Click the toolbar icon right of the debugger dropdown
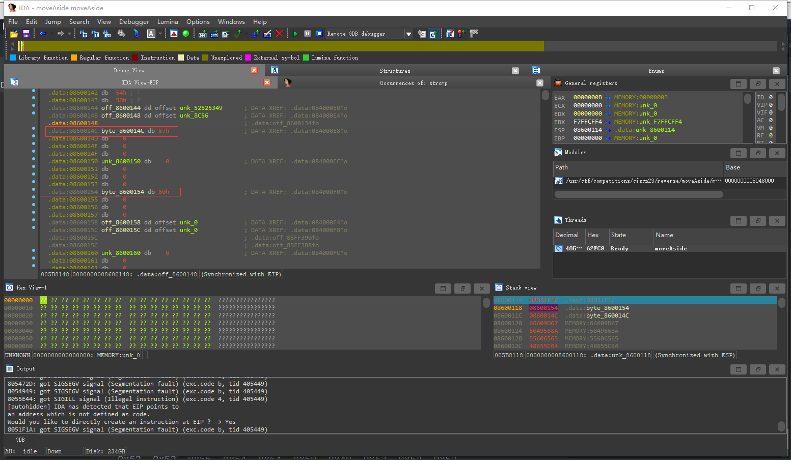The image size is (791, 460). [421, 34]
